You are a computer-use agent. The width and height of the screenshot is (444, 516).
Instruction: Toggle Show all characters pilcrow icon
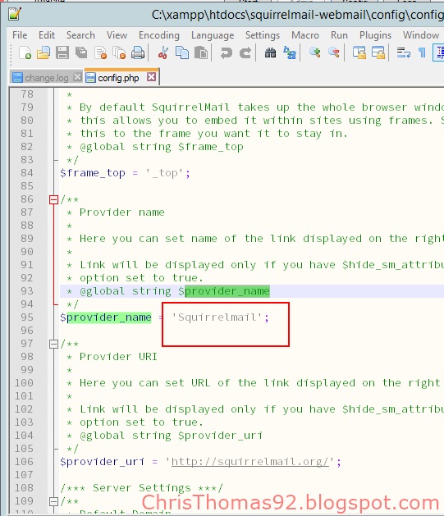pos(422,53)
